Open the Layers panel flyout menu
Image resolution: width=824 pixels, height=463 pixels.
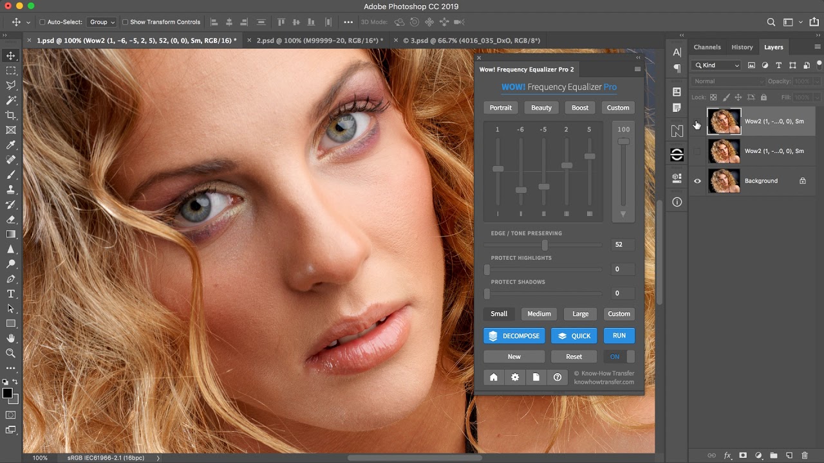818,47
